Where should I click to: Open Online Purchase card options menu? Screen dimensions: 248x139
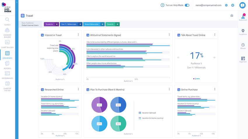(x=214, y=90)
